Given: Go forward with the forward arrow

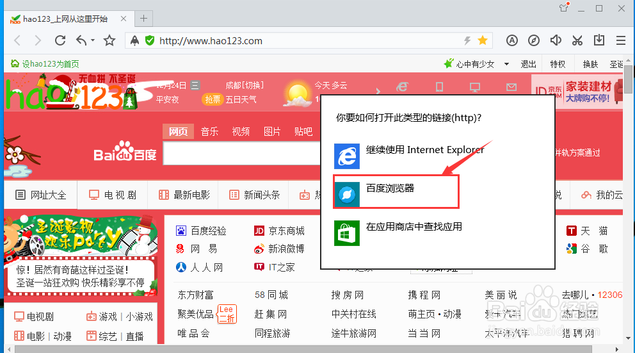Looking at the screenshot, I should pos(38,40).
